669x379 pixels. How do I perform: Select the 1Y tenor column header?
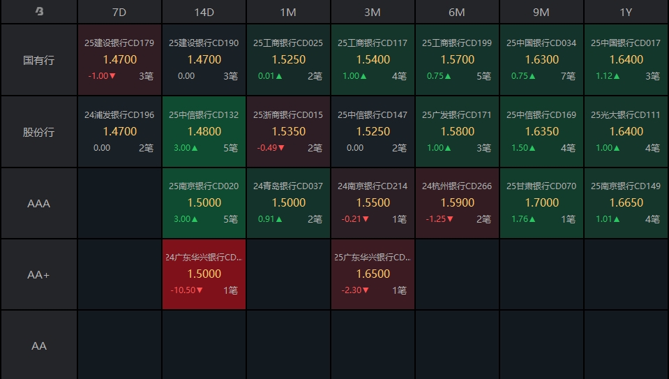click(626, 12)
